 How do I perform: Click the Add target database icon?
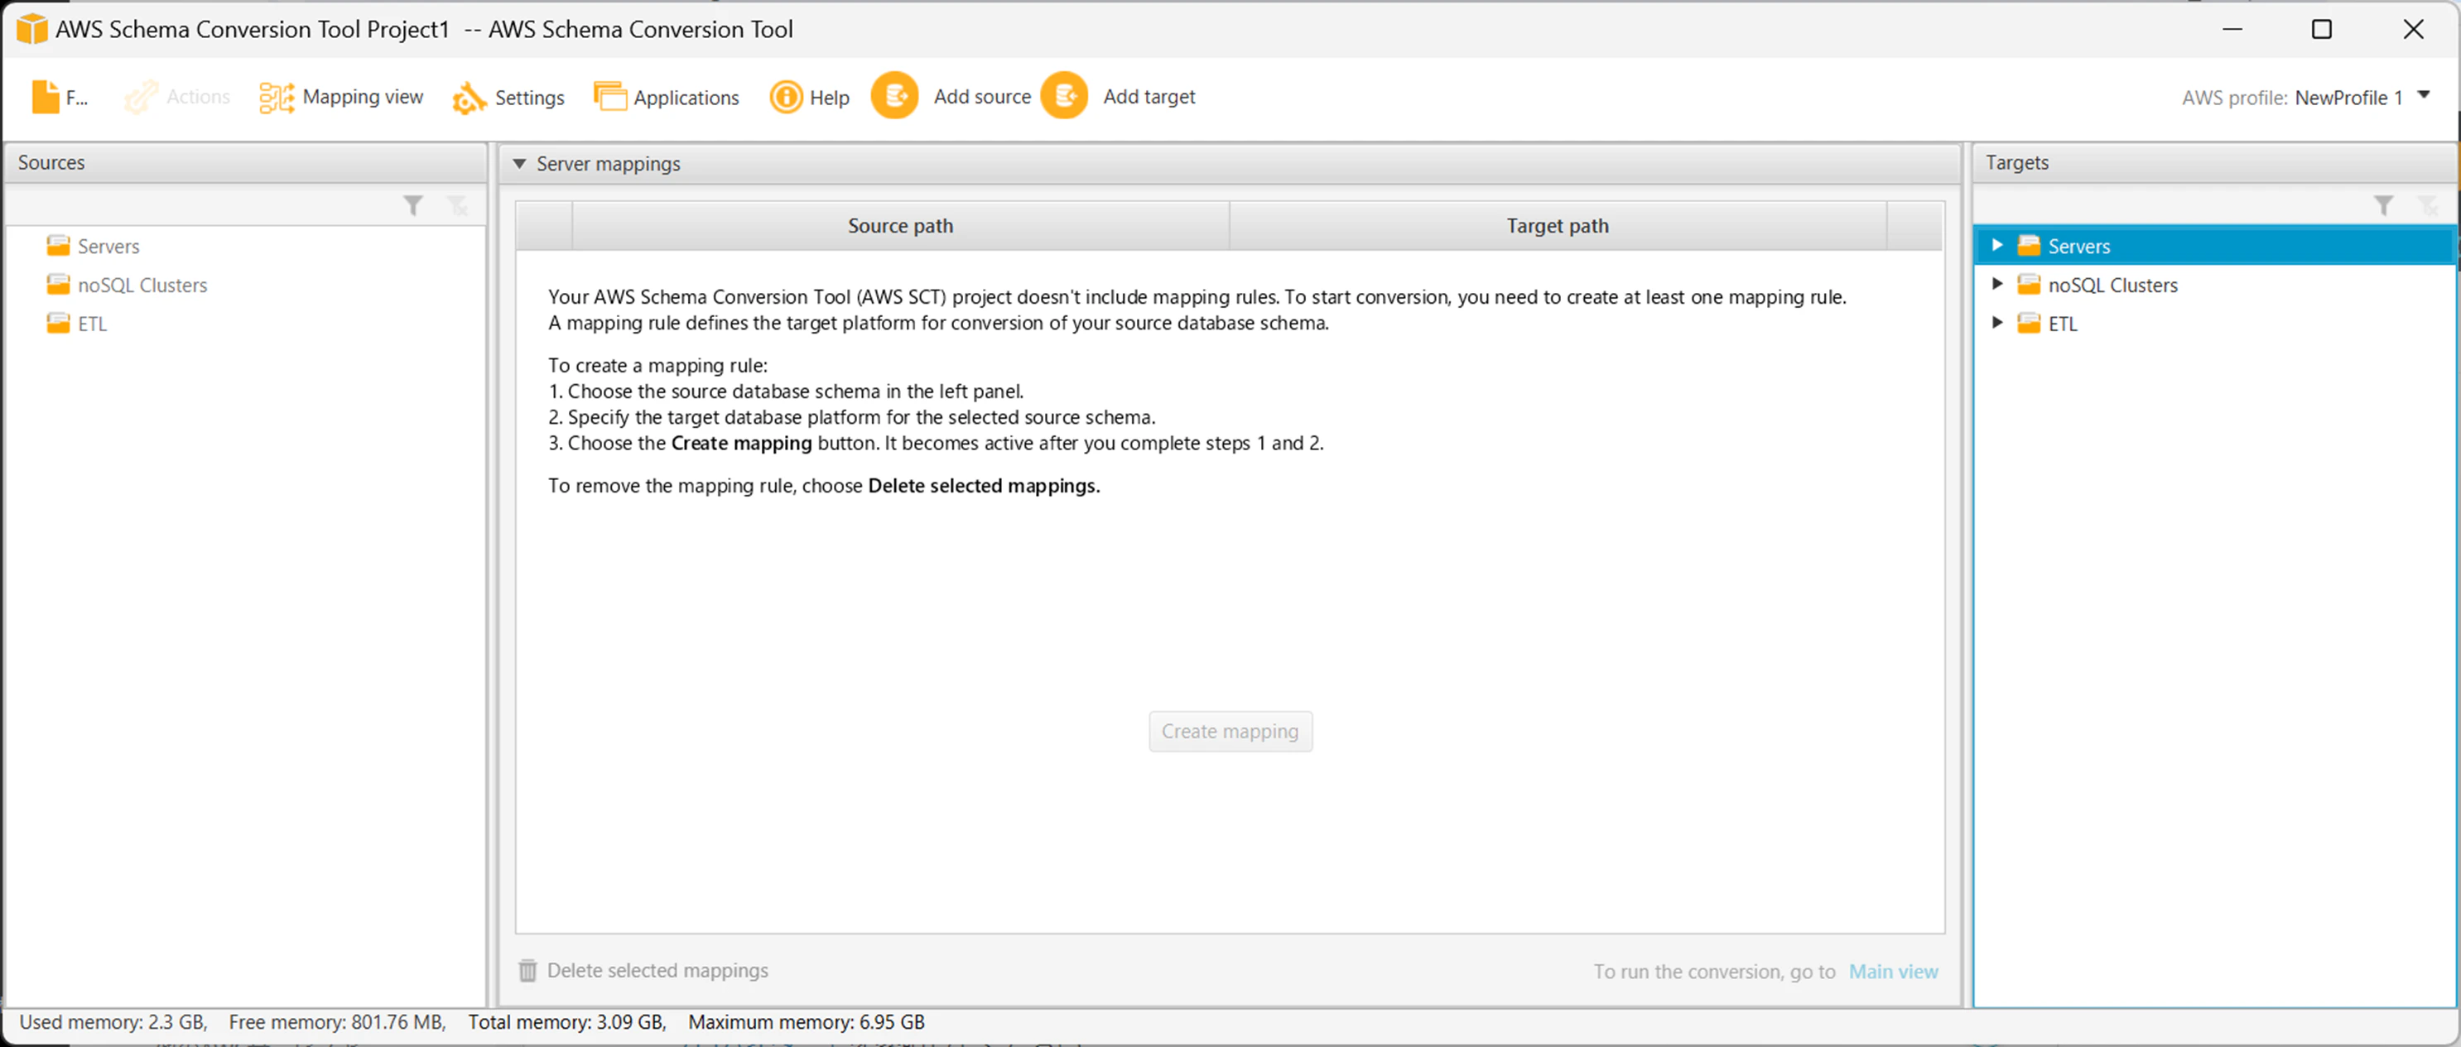(1064, 97)
